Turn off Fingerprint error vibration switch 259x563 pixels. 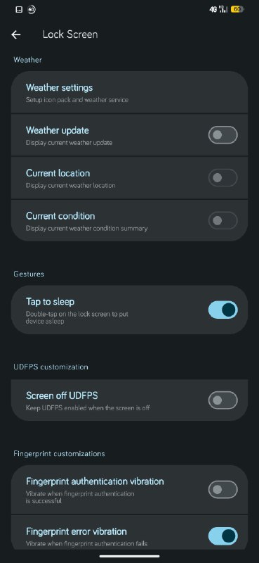(223, 536)
